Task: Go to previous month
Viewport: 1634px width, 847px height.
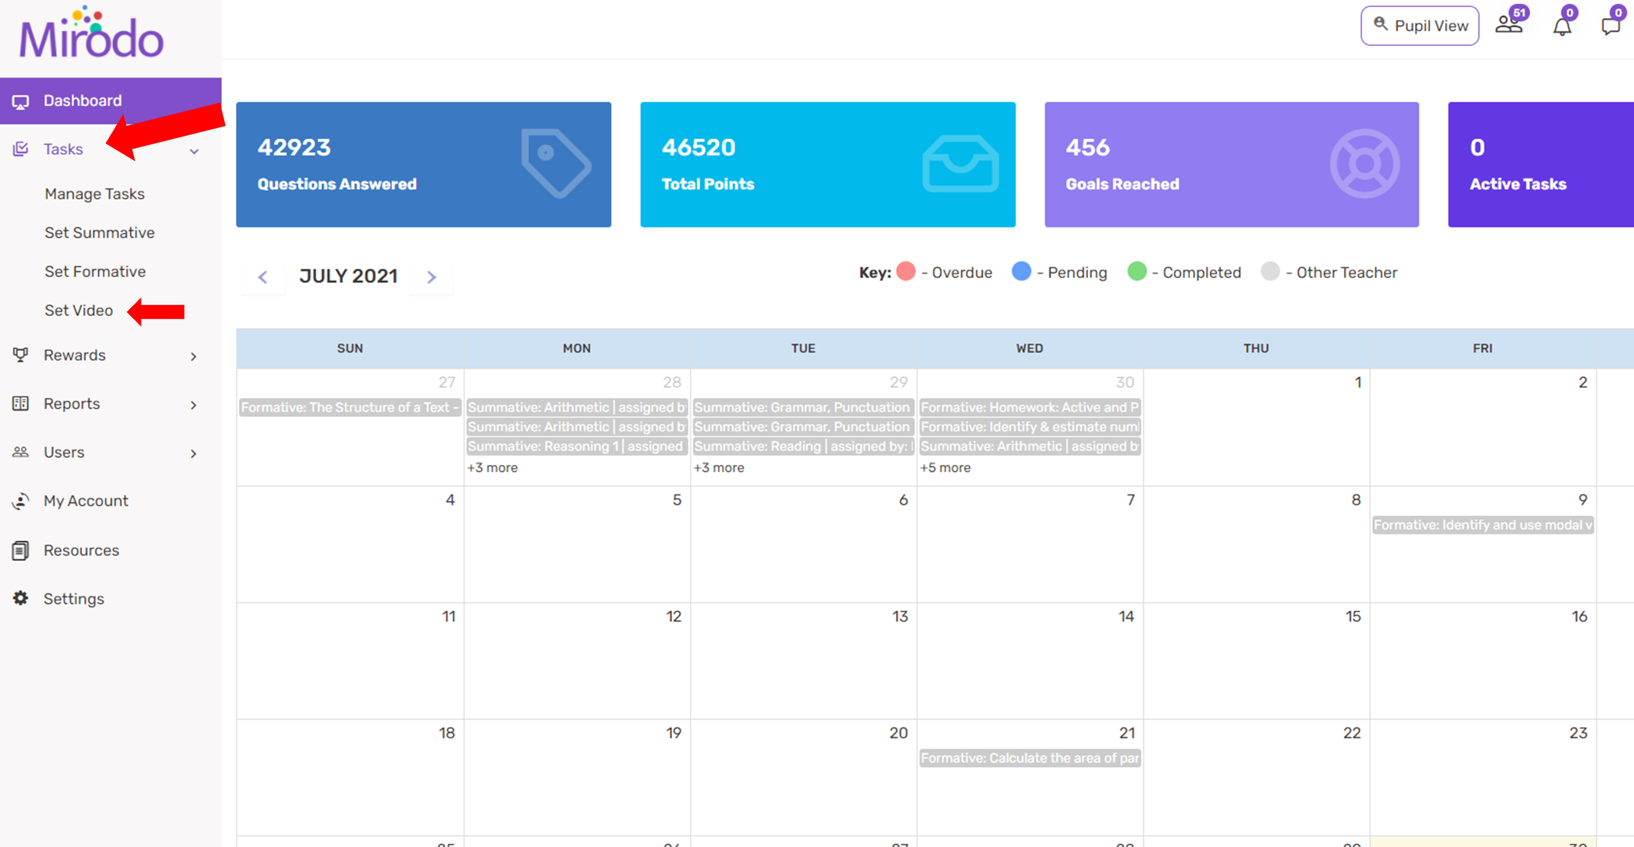Action: tap(263, 277)
